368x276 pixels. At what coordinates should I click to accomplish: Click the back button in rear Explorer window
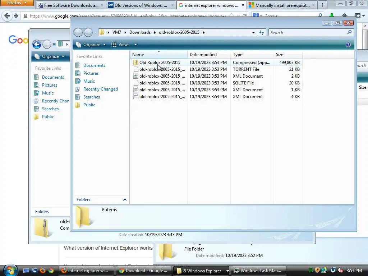coord(37,44)
